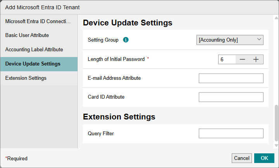Focus the Query Filter input field

[x=231, y=133]
